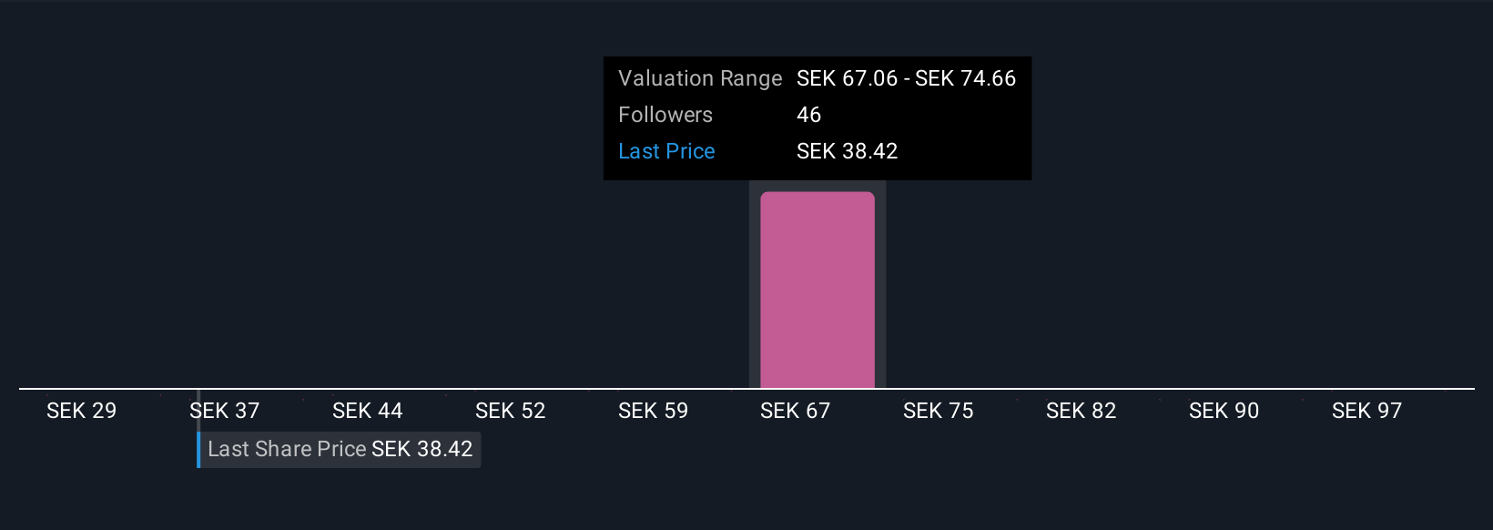Click the Last Share Price SEK 38.42 label
1493x530 pixels.
[x=340, y=449]
